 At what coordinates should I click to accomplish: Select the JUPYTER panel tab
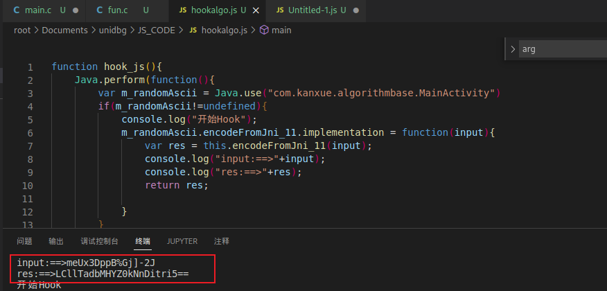click(x=182, y=241)
